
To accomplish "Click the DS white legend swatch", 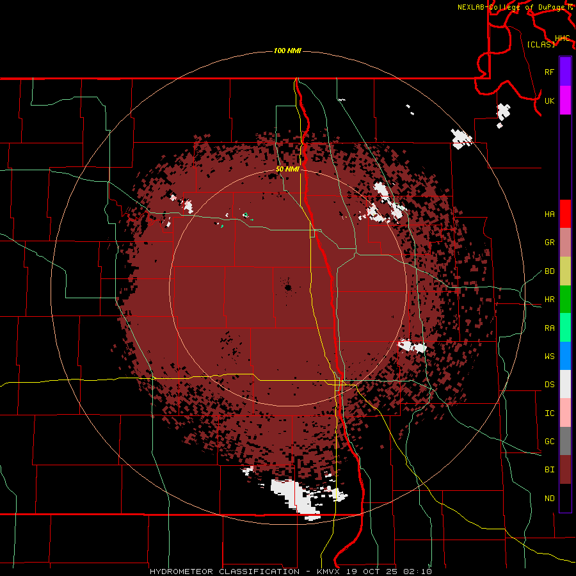I will pos(565,384).
